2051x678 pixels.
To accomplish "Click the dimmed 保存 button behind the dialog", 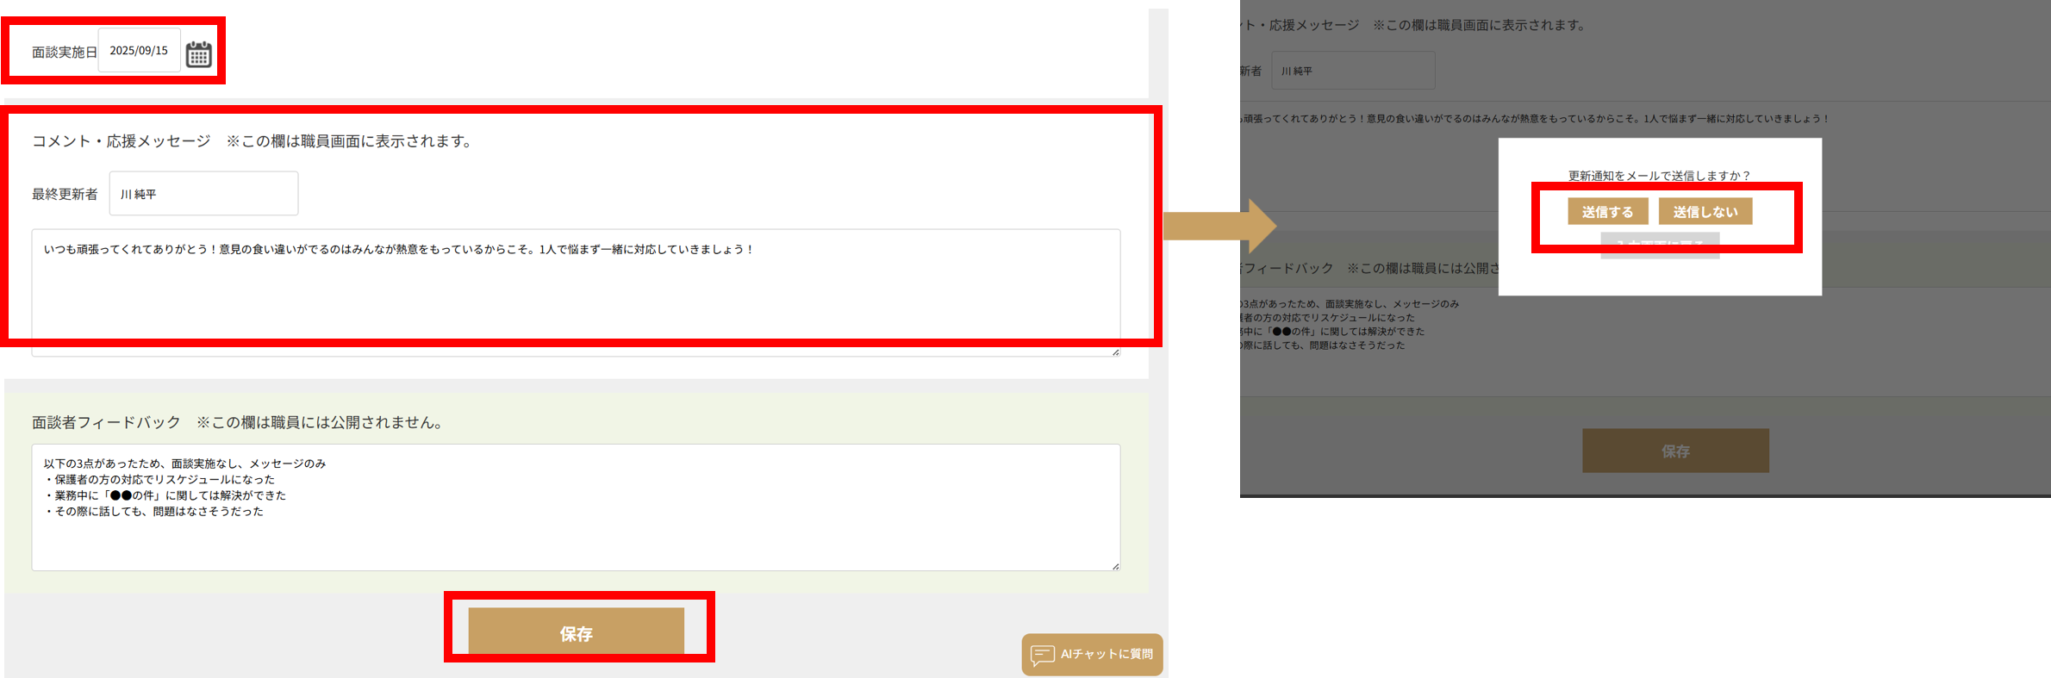I will [x=1674, y=451].
